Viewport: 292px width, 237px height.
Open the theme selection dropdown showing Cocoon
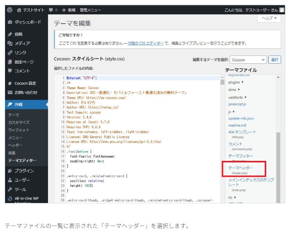tap(248, 60)
